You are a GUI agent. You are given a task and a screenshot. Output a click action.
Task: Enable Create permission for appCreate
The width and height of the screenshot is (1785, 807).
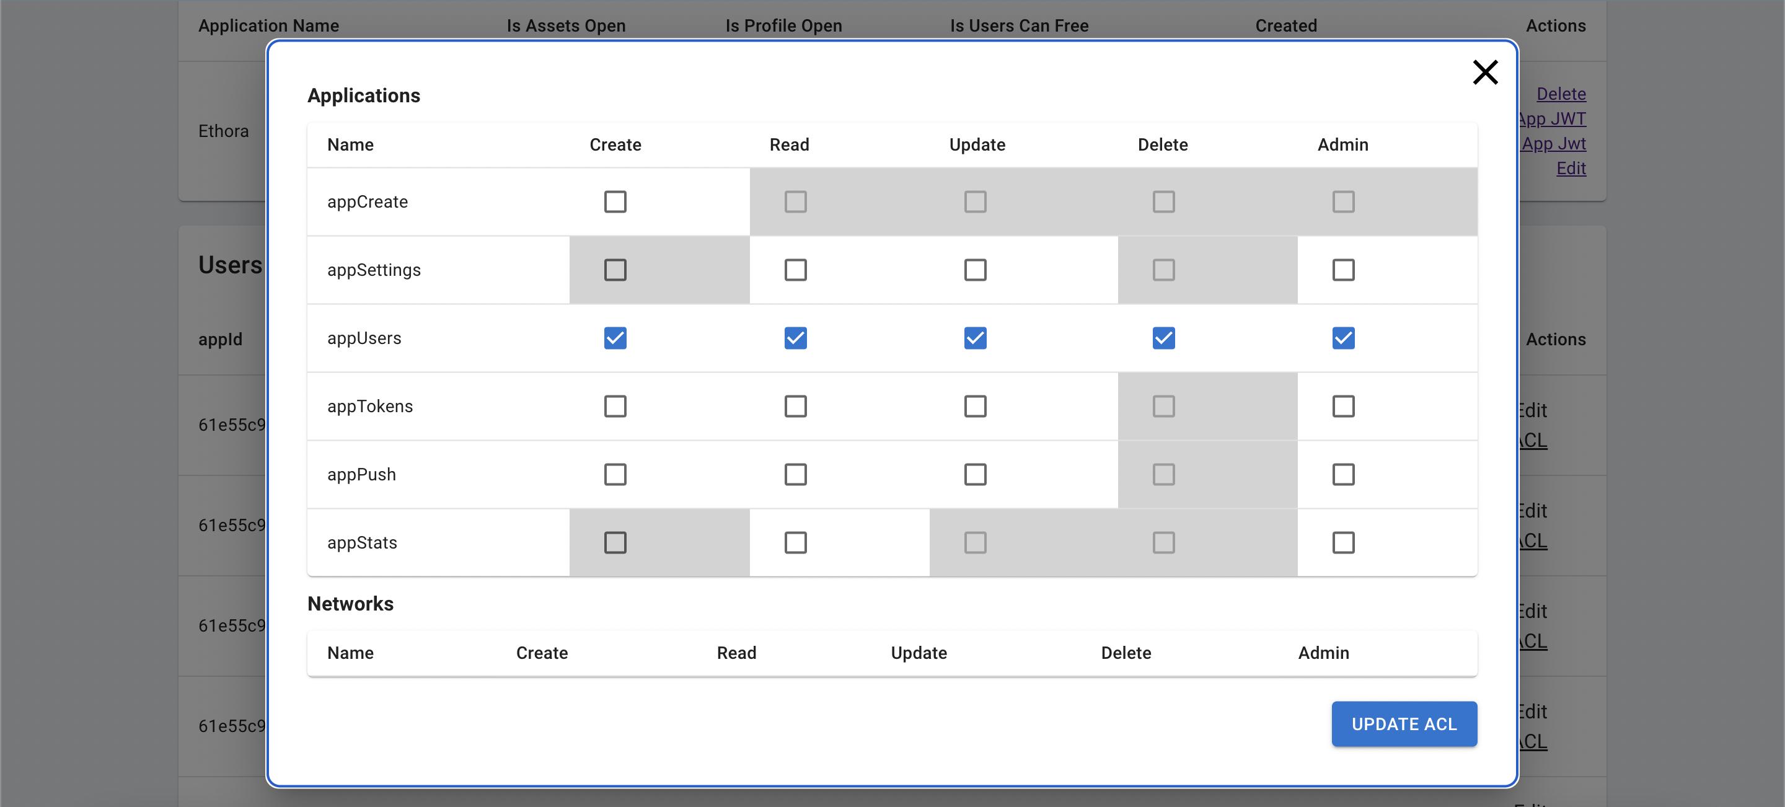click(615, 201)
